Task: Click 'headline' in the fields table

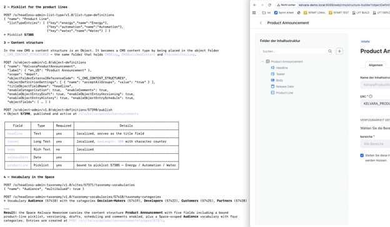Action: click(x=15, y=134)
